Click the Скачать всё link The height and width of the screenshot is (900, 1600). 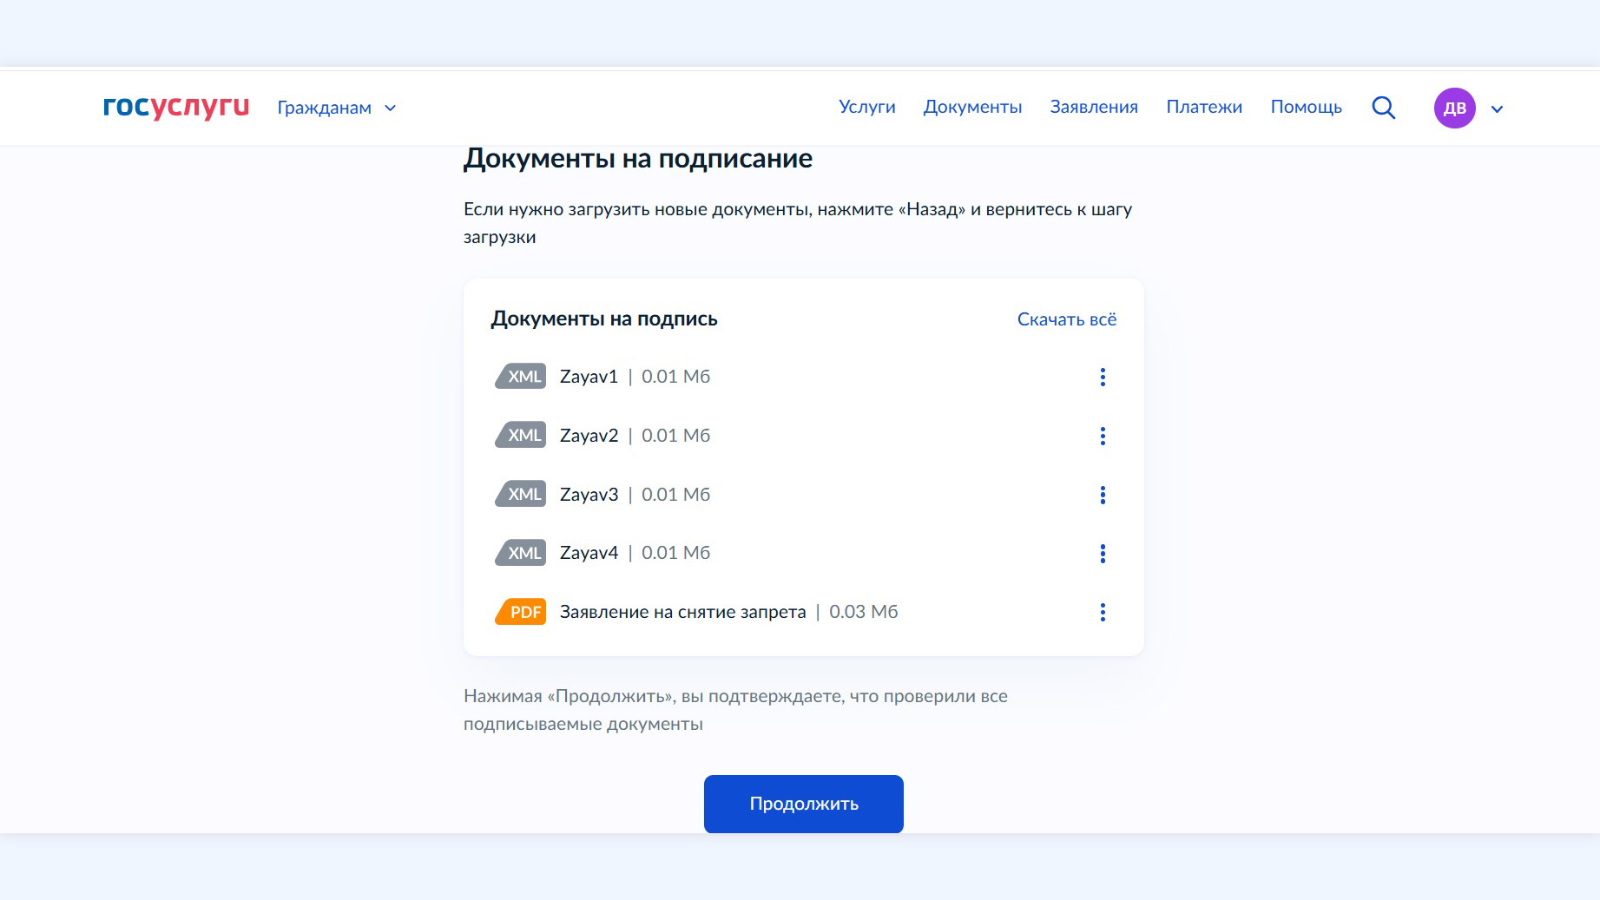coord(1066,319)
